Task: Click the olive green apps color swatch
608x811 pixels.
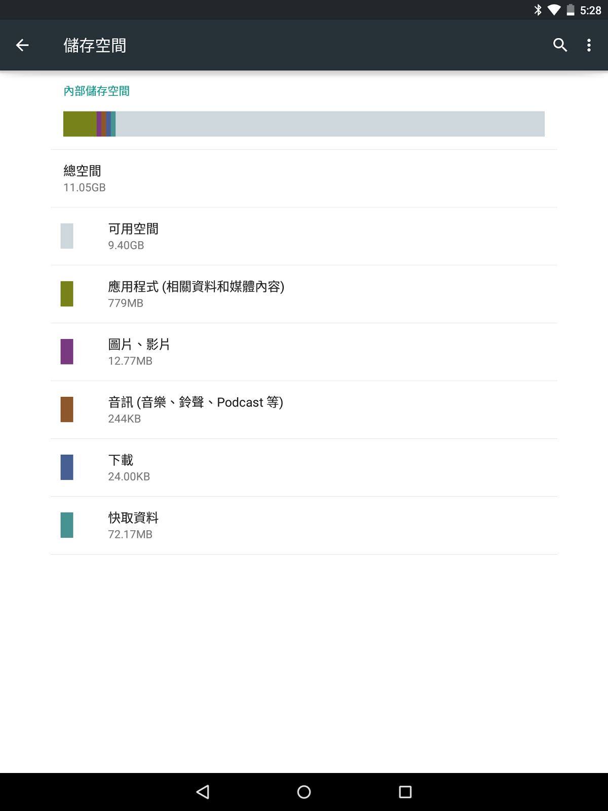Action: (x=67, y=294)
